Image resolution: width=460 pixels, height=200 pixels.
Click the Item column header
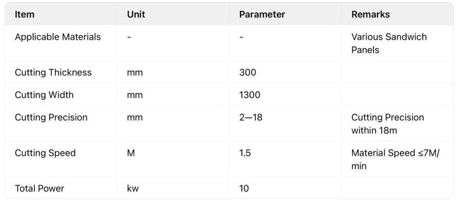click(x=25, y=14)
